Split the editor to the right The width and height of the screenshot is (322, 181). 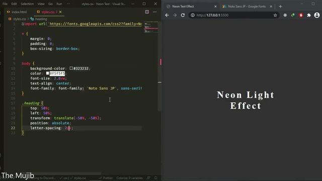[147, 12]
